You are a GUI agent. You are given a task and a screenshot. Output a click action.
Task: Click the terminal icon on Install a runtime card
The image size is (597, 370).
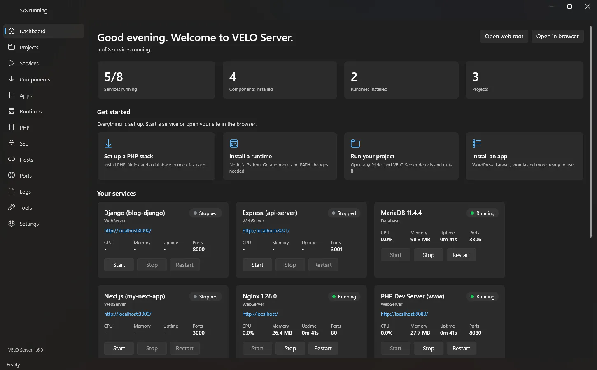click(234, 143)
